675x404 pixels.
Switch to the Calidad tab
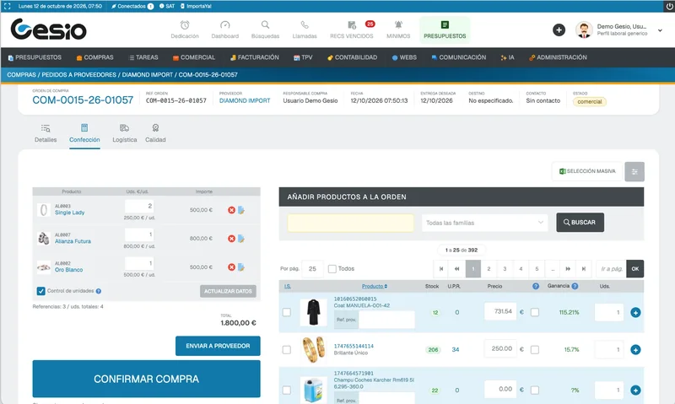(155, 133)
